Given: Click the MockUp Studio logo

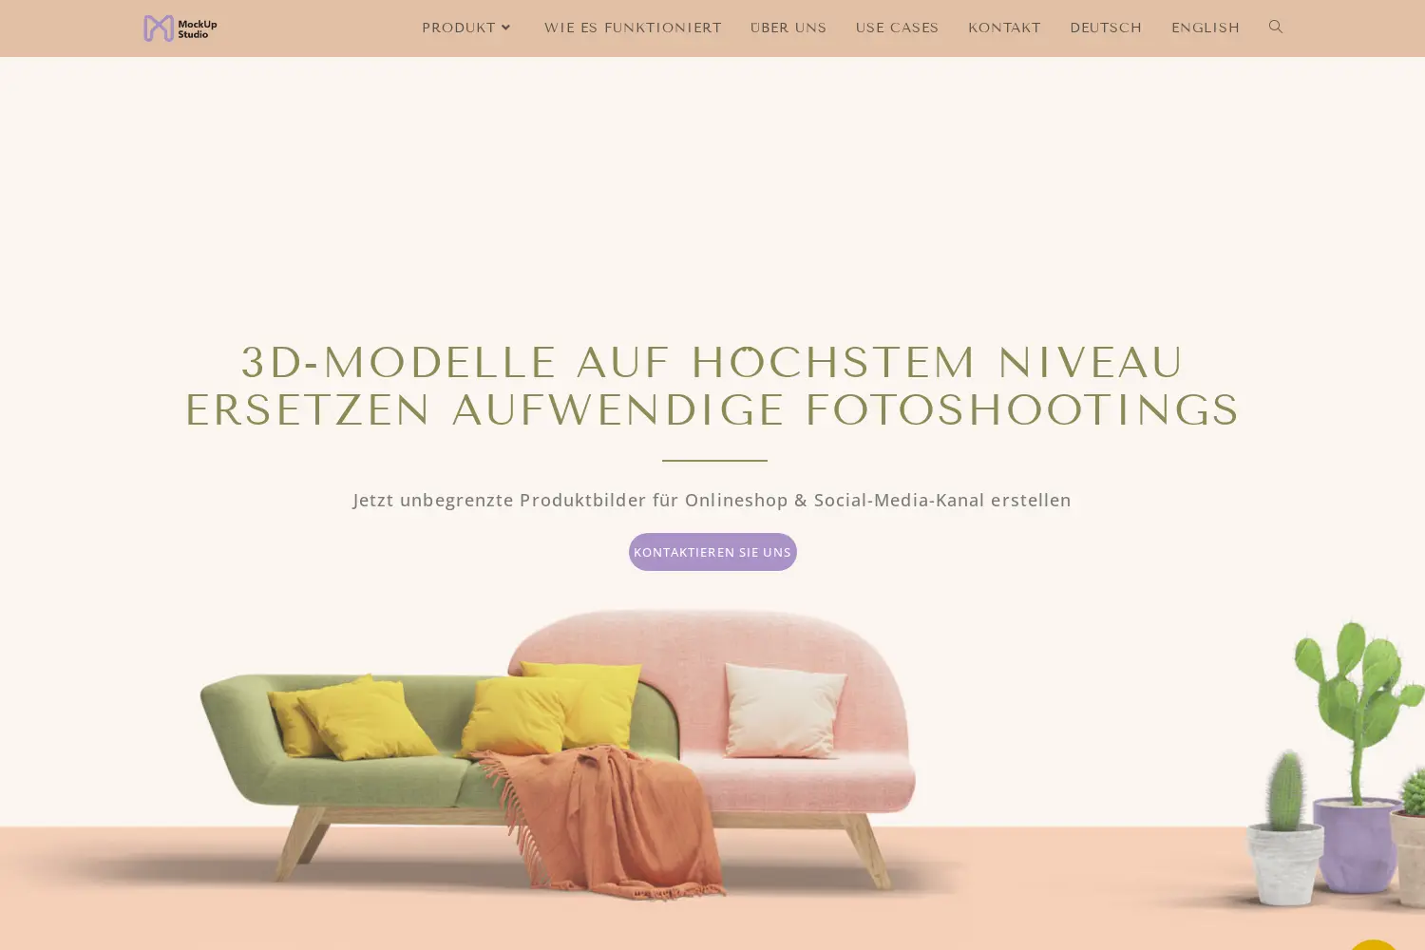Looking at the screenshot, I should [180, 28].
